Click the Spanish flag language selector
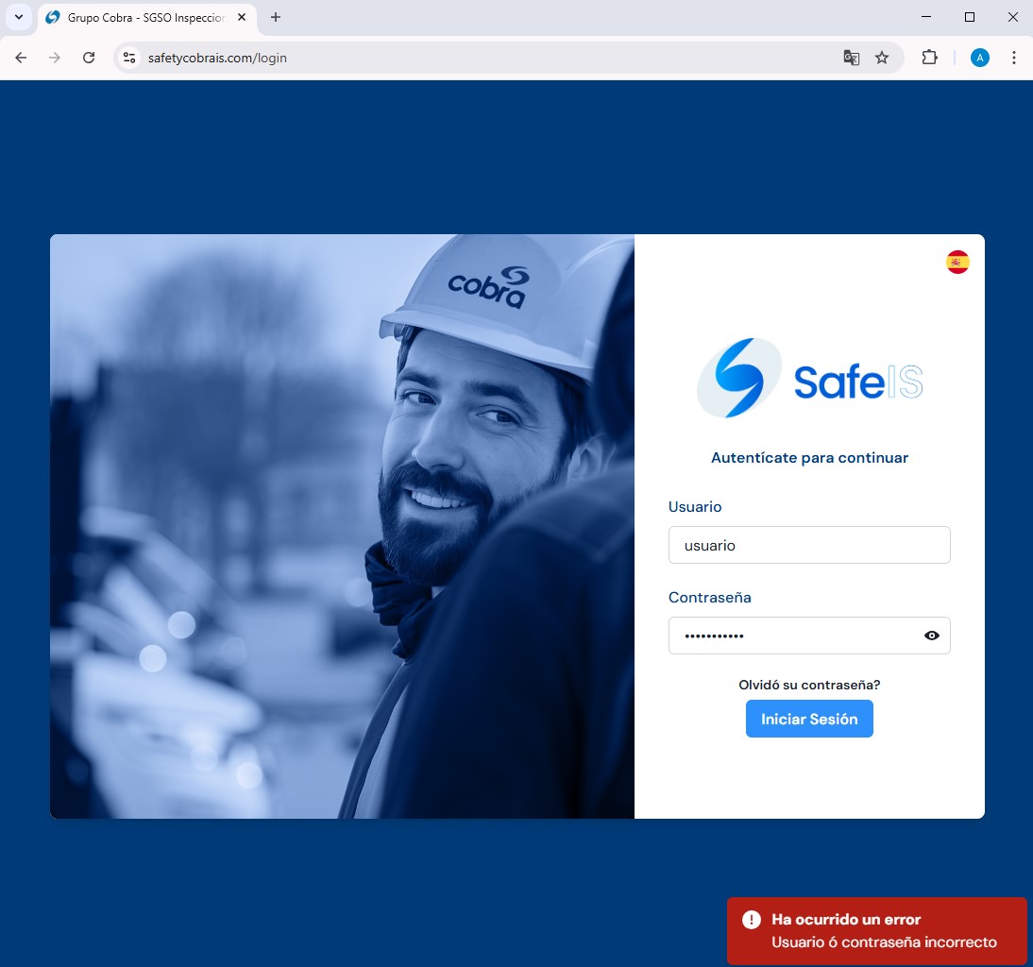Image resolution: width=1033 pixels, height=967 pixels. (x=957, y=263)
